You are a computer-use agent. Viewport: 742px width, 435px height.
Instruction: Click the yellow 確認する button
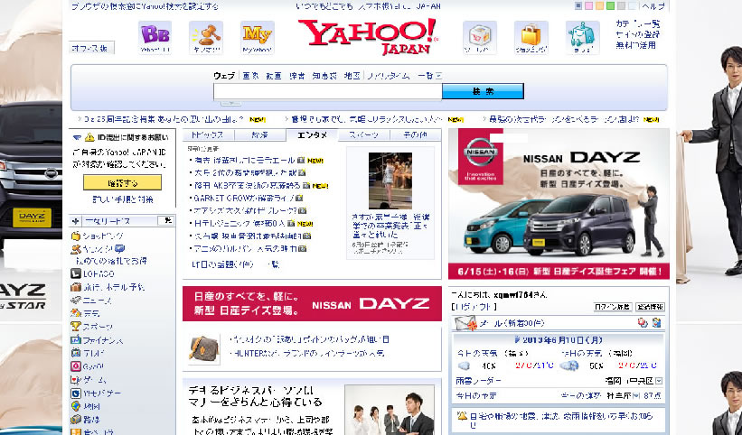(123, 182)
